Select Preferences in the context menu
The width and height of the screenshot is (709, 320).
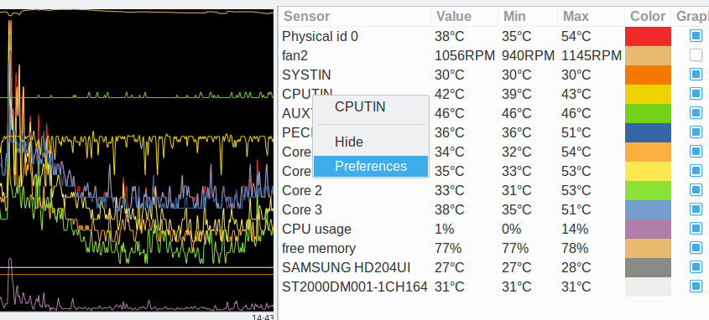(x=371, y=166)
